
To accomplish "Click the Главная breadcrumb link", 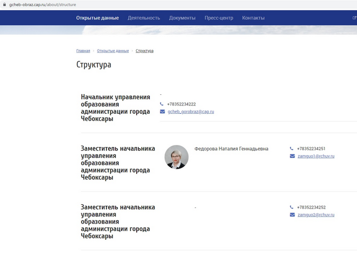I will (x=83, y=51).
